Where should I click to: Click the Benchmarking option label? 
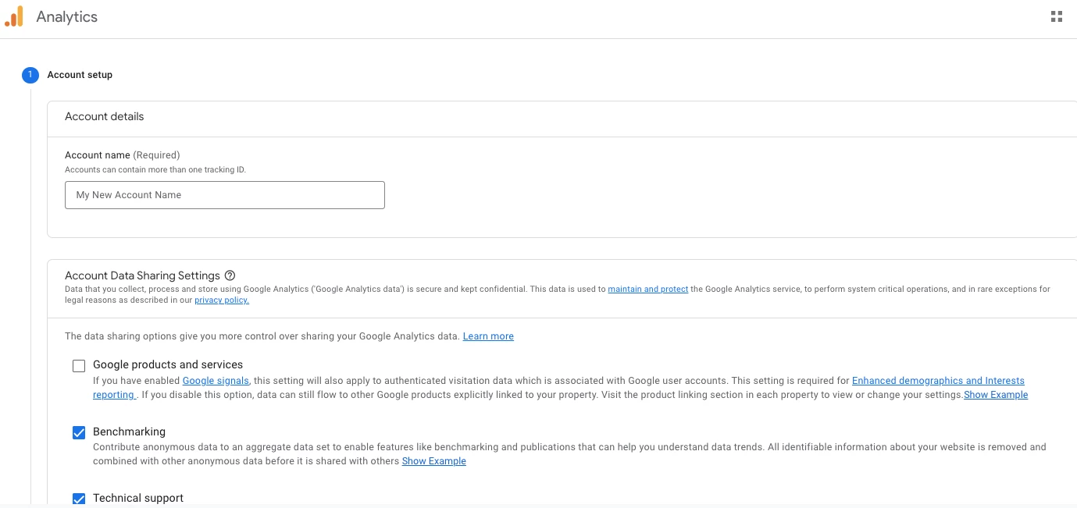click(129, 432)
